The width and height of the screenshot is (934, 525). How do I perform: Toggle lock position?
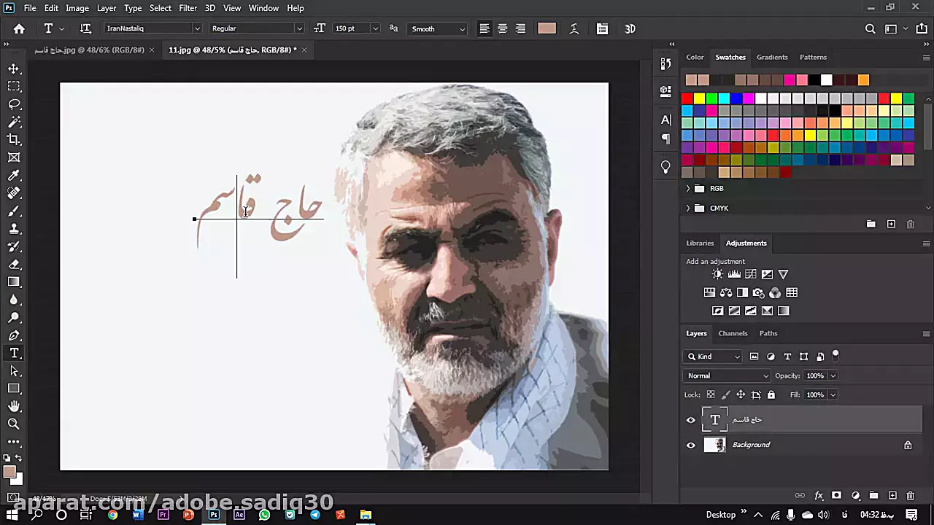point(741,394)
